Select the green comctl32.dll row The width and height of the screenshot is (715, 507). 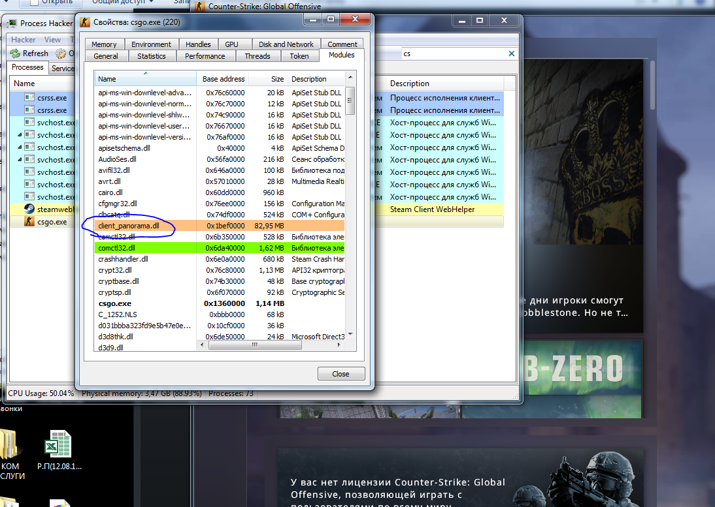tap(220, 248)
